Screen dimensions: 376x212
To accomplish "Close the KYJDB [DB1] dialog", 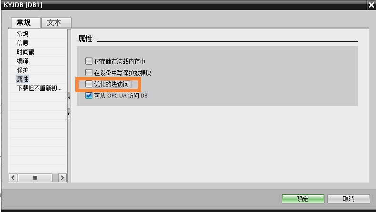I will pyautogui.click(x=371, y=5).
